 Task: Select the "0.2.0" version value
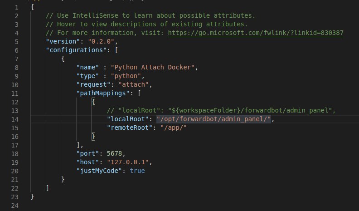point(101,41)
